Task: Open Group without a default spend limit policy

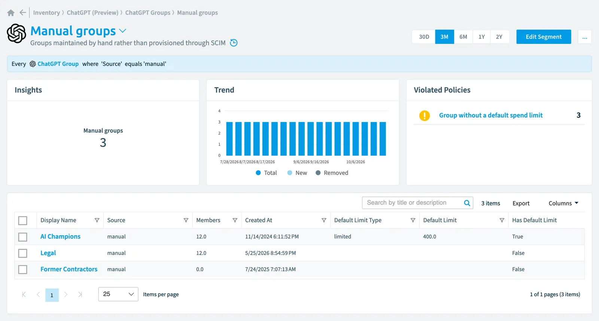Action: click(x=491, y=115)
